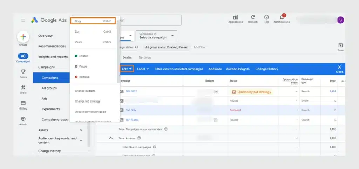Select Update conversion goals in the menu

coord(93,112)
